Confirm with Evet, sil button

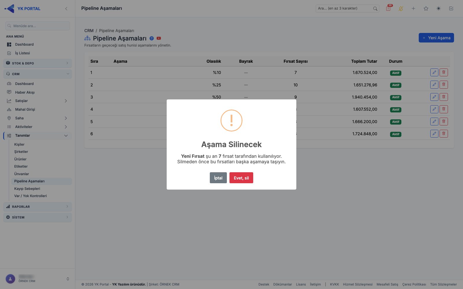click(x=241, y=178)
